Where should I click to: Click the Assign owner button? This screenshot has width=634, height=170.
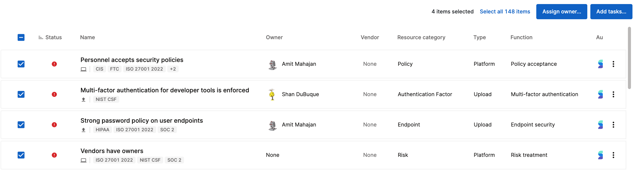[x=561, y=12]
